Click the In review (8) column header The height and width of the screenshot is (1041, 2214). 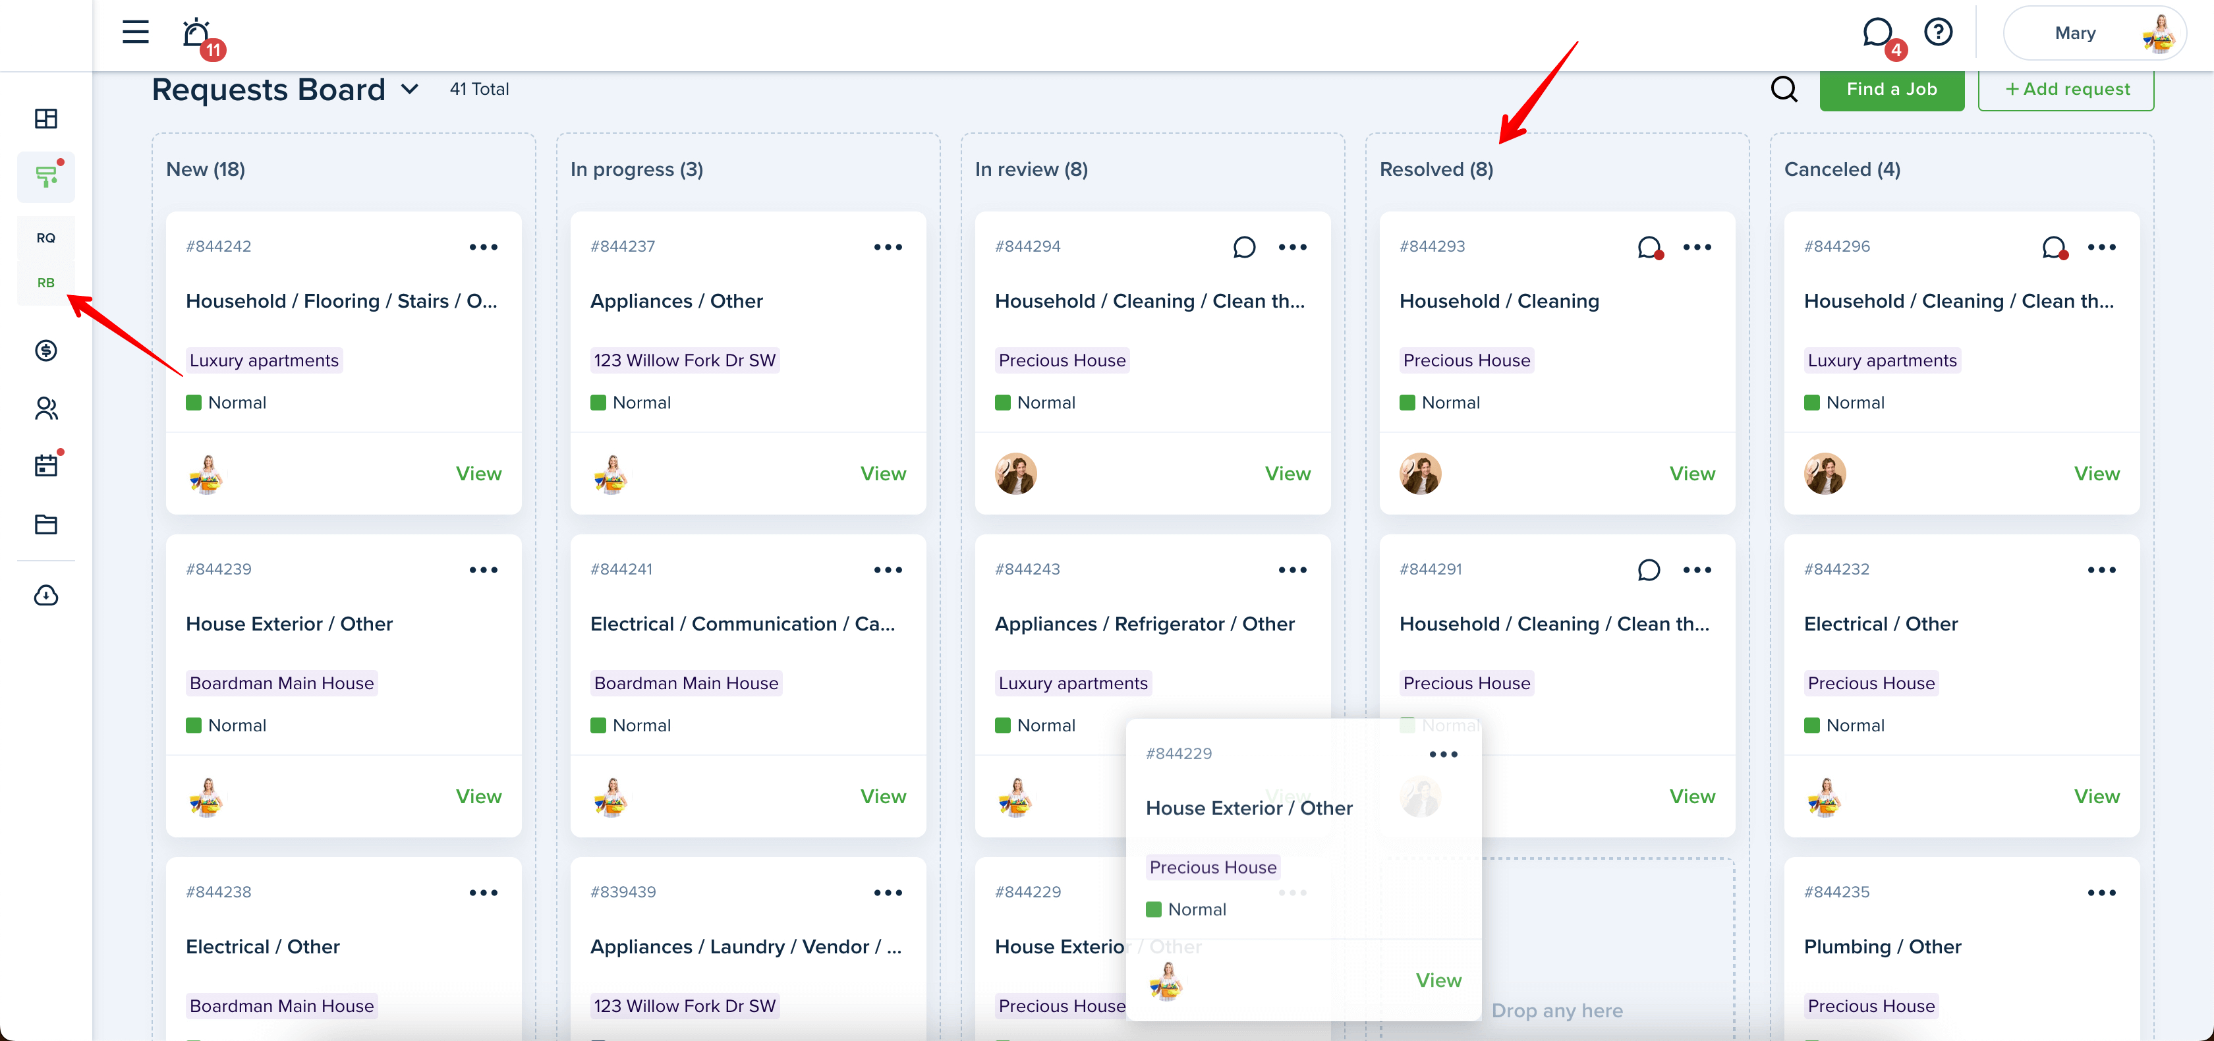pos(1031,169)
